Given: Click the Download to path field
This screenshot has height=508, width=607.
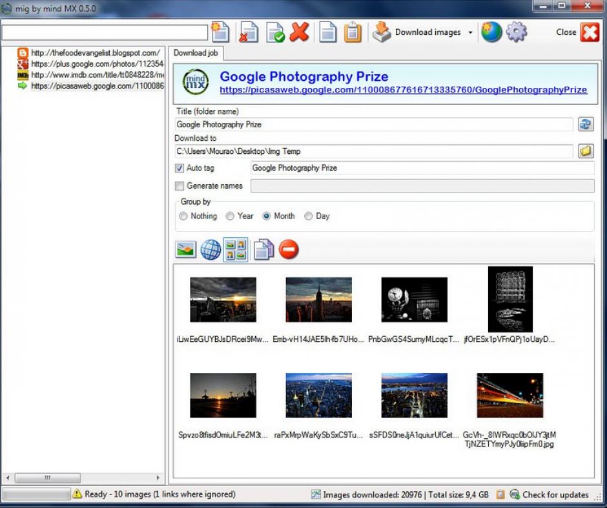Looking at the screenshot, I should [374, 151].
